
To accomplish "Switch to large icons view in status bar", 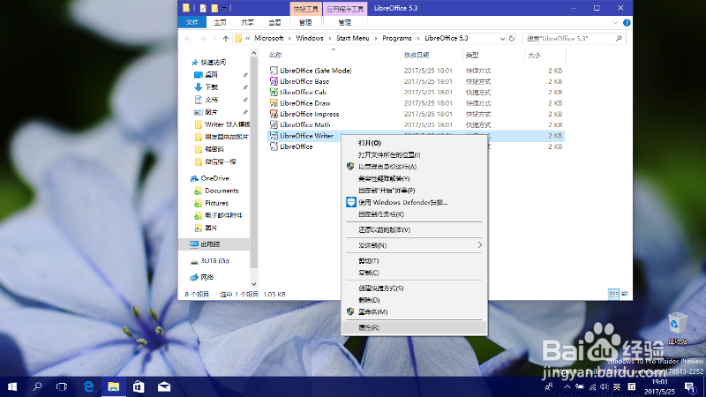I will [x=625, y=294].
